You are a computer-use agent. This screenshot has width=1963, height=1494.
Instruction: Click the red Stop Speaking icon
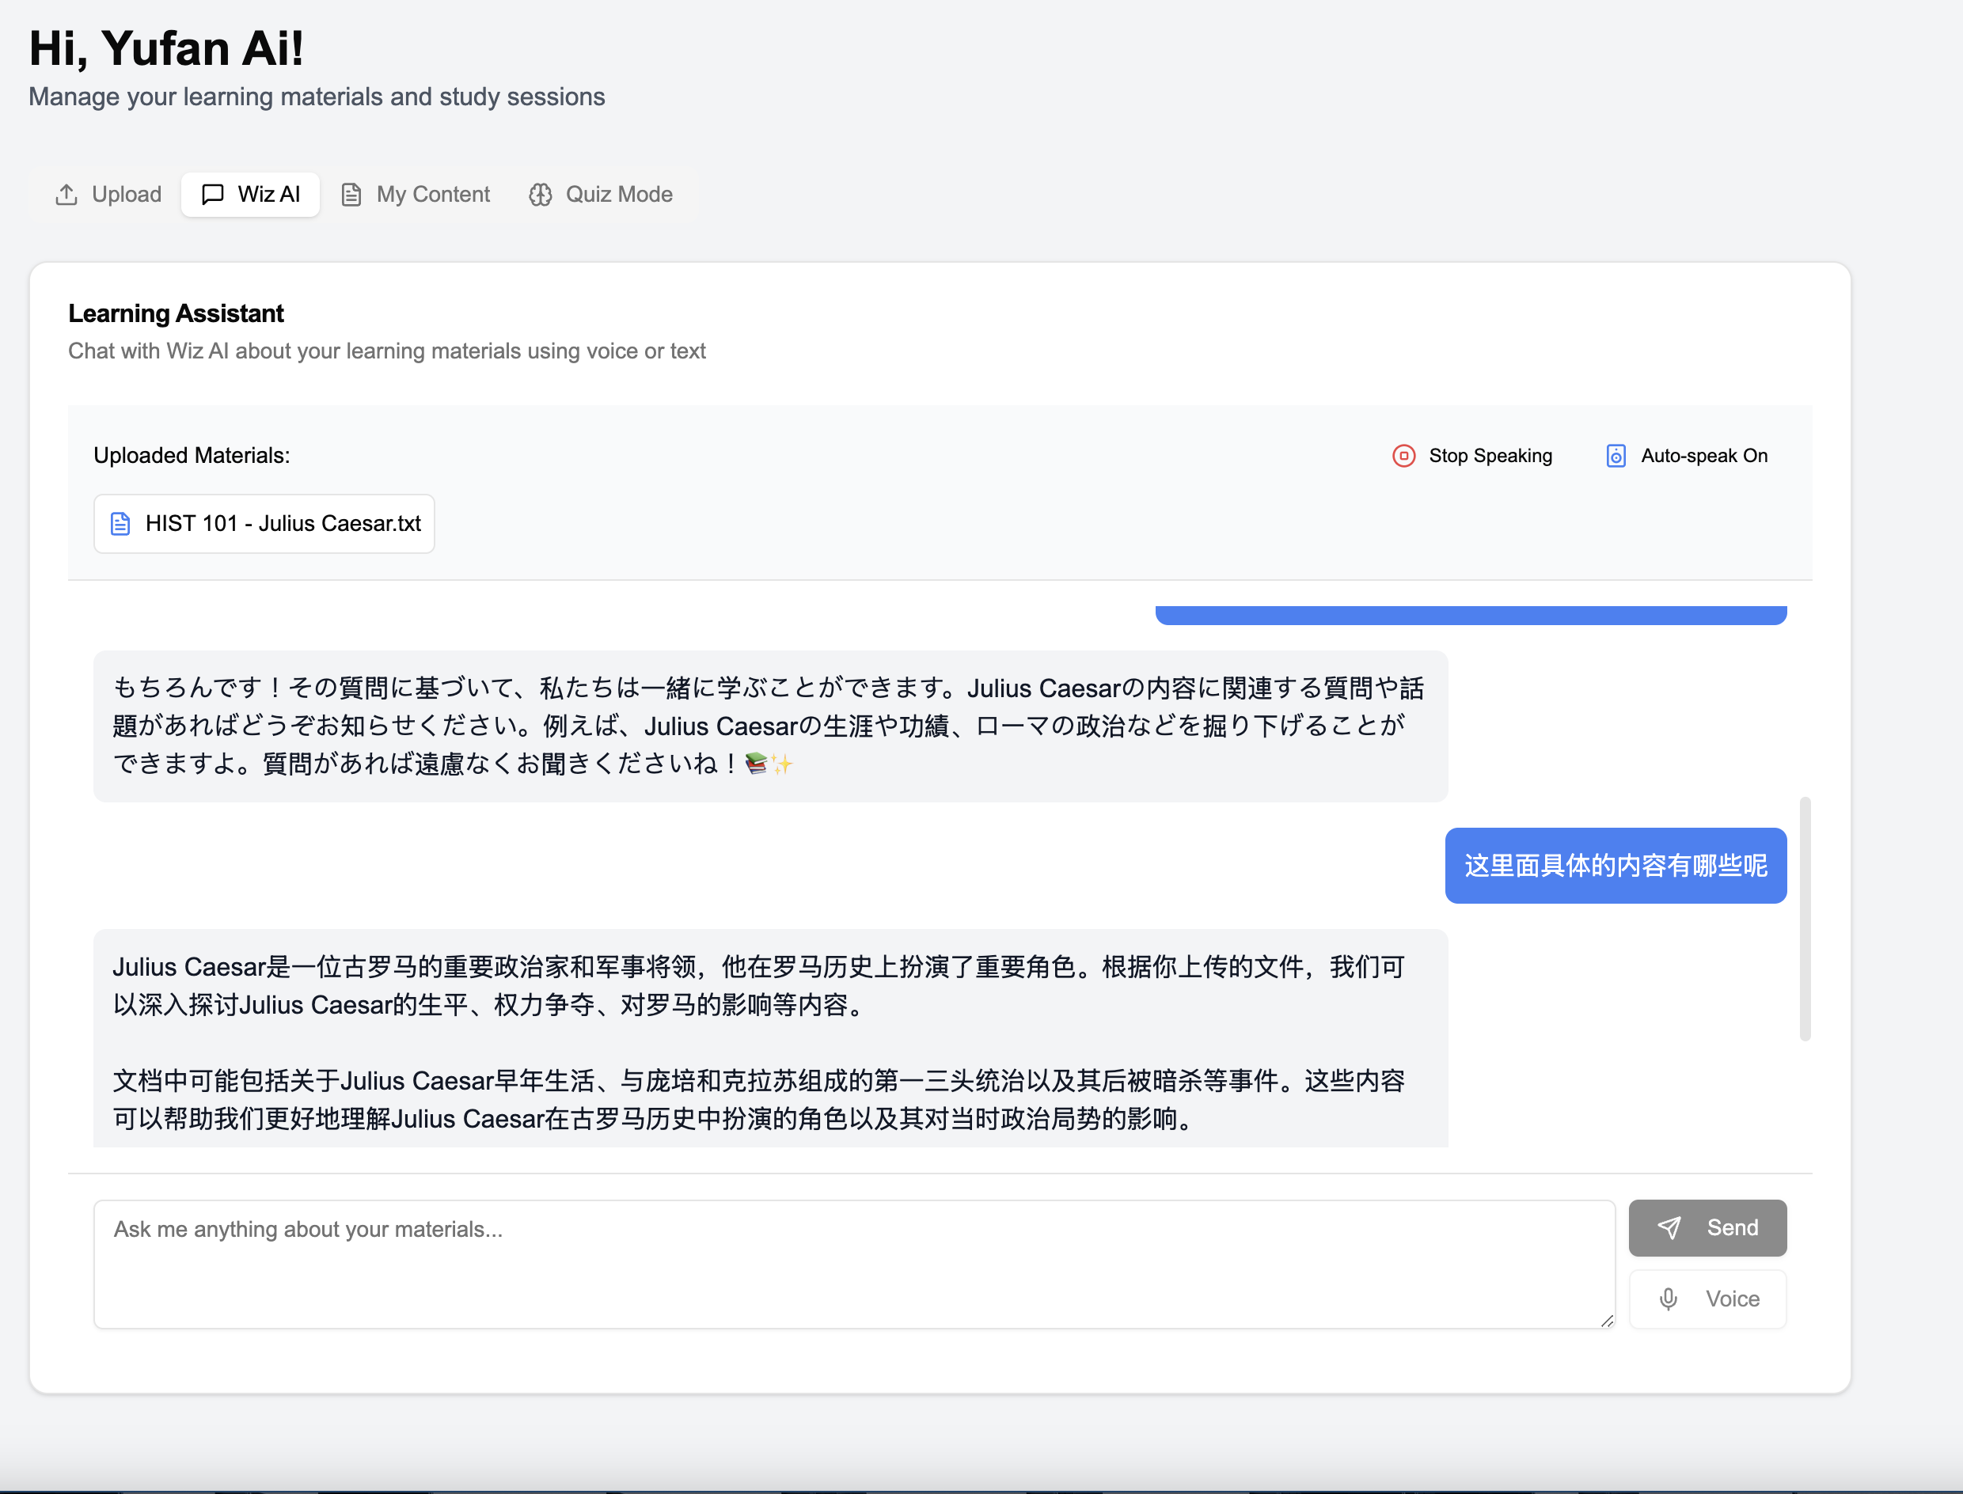[x=1403, y=455]
